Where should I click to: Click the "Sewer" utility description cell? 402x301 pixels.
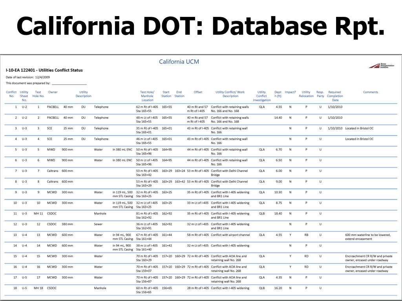click(x=98, y=224)
